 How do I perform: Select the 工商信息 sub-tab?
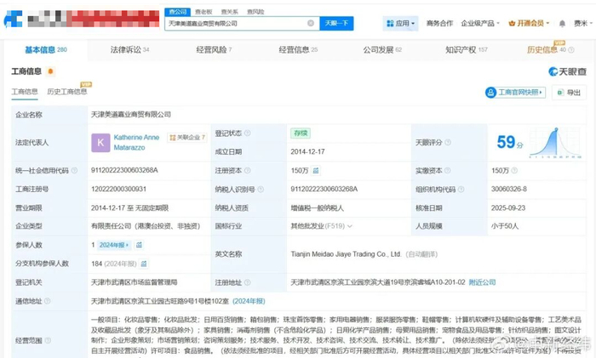click(25, 92)
